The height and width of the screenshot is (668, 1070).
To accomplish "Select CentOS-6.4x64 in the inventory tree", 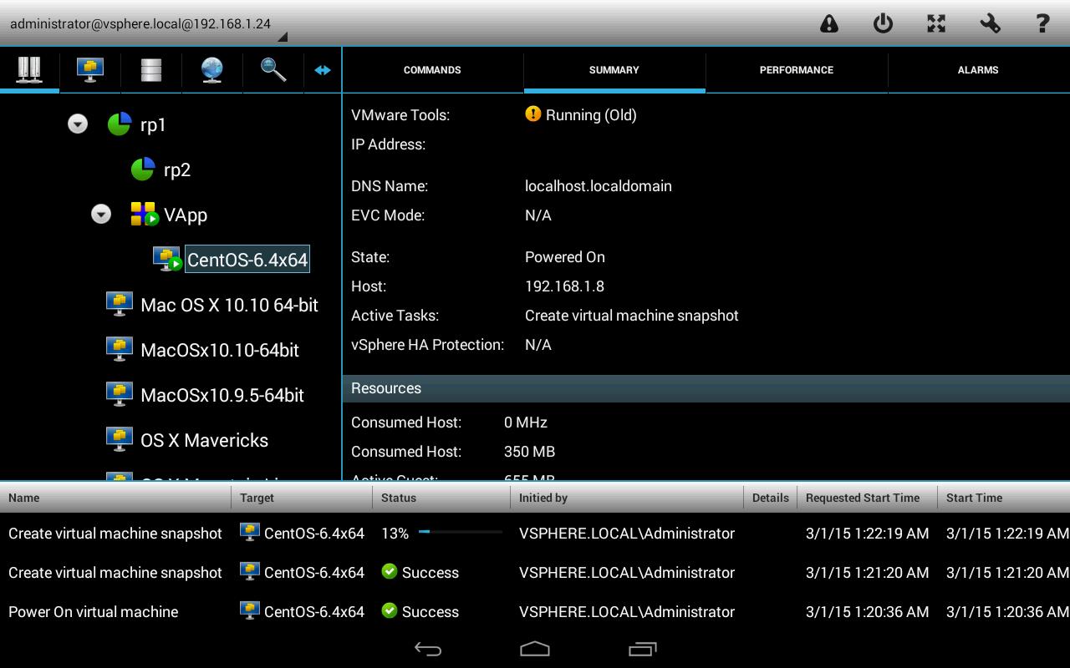I will tap(247, 260).
